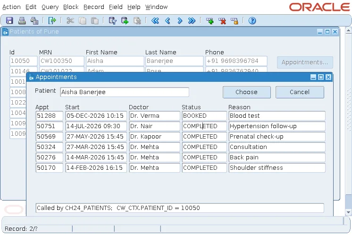Screen dimensions: 352x236
Task: Click the Prenatal check-up reason field
Action: tap(277, 136)
